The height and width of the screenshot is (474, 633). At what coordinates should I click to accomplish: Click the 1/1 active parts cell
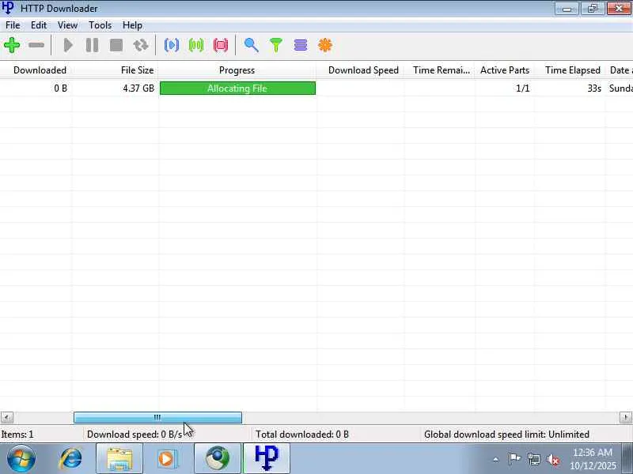point(523,88)
